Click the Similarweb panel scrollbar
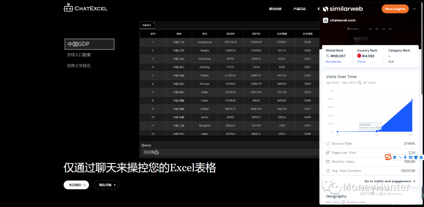Screen dimensions: 424x207 (x=422, y=48)
